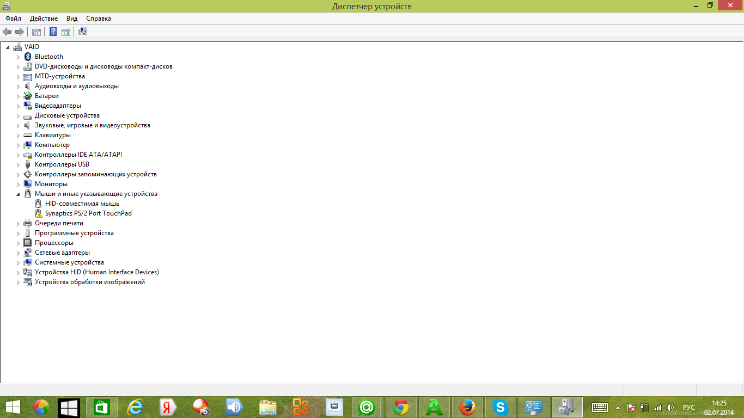Click the Synaptics TouchPad warning icon

tap(38, 213)
